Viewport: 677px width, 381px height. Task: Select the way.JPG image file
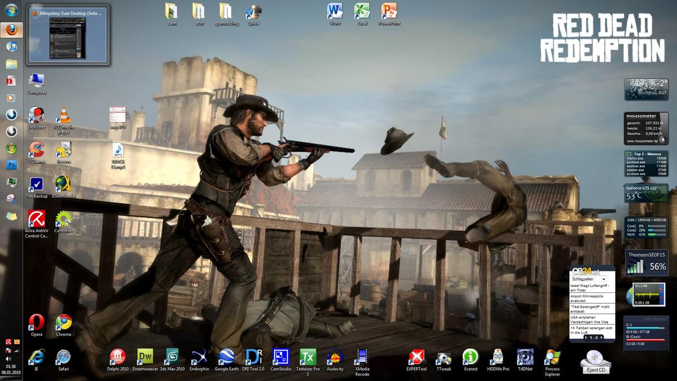click(117, 118)
